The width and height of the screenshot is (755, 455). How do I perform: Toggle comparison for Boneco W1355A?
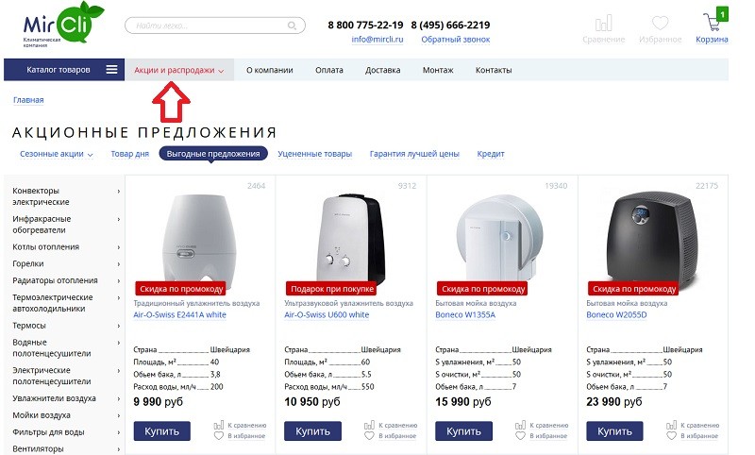click(x=521, y=425)
